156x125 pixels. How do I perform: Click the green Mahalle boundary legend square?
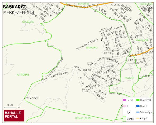click(x=124, y=119)
